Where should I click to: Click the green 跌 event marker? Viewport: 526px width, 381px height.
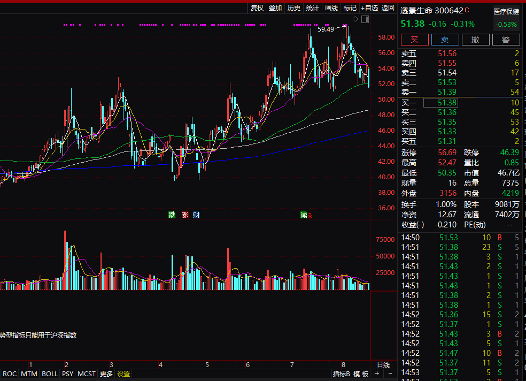pos(172,215)
